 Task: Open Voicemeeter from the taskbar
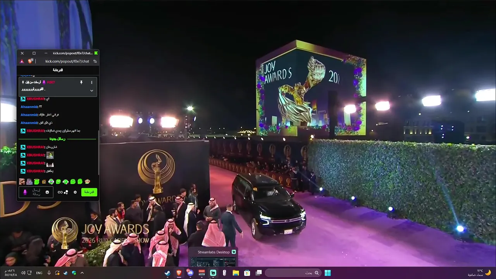coord(201,273)
